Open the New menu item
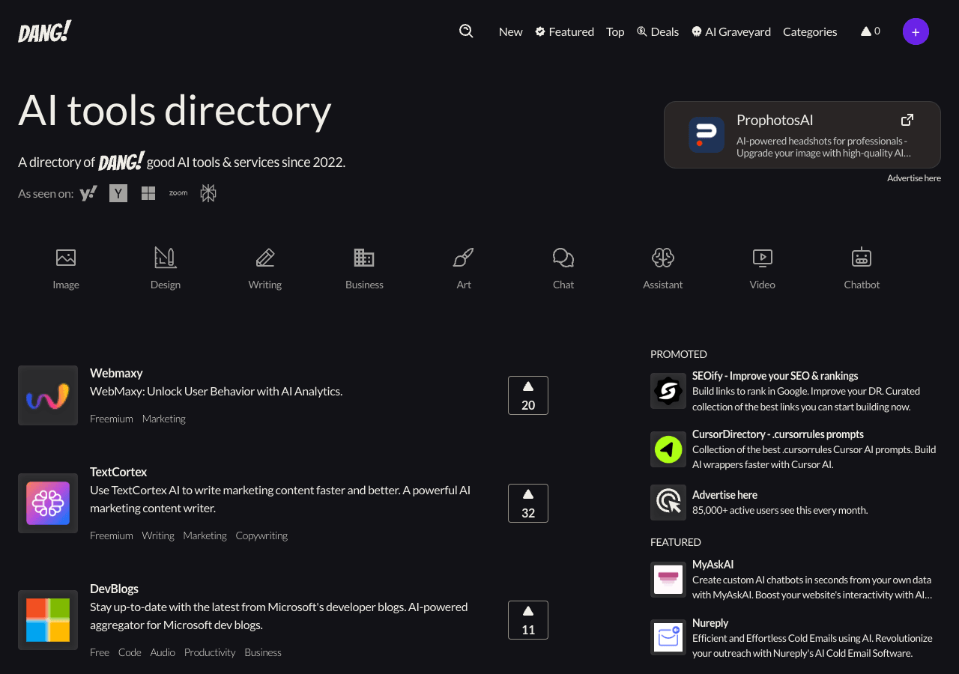 pyautogui.click(x=511, y=31)
